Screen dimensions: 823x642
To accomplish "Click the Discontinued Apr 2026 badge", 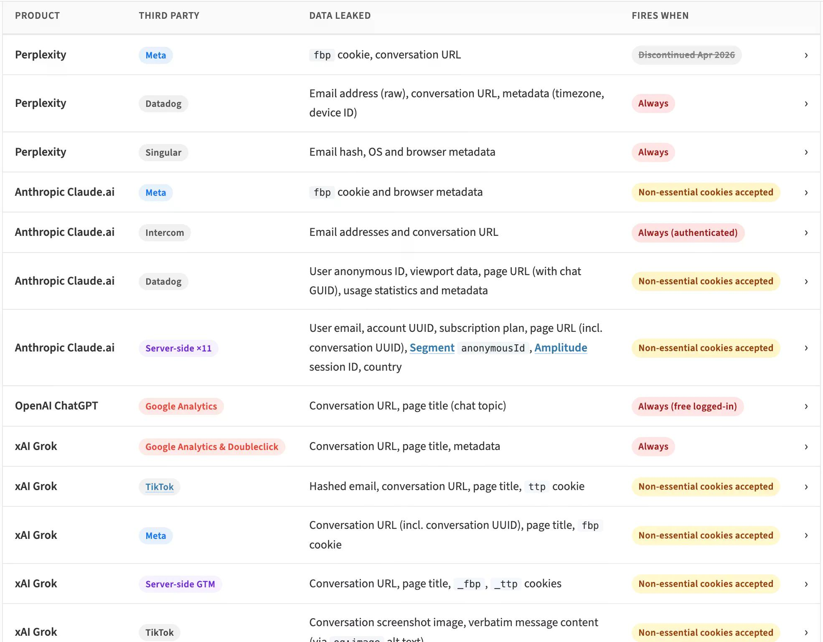I will coord(686,55).
